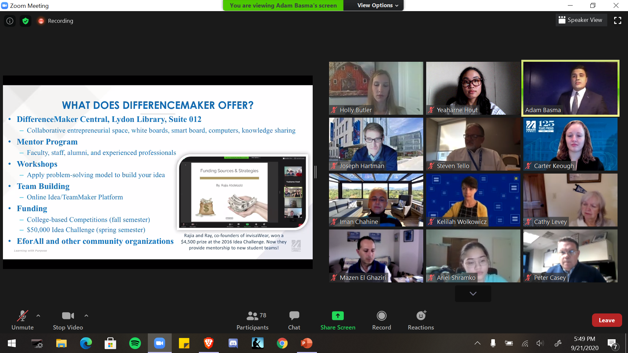Open the meeting information icon
The height and width of the screenshot is (353, 628).
point(10,21)
